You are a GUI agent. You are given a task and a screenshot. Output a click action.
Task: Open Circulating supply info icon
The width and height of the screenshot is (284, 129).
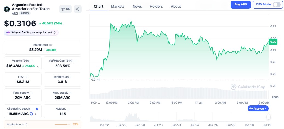pyautogui.click(x=33, y=109)
